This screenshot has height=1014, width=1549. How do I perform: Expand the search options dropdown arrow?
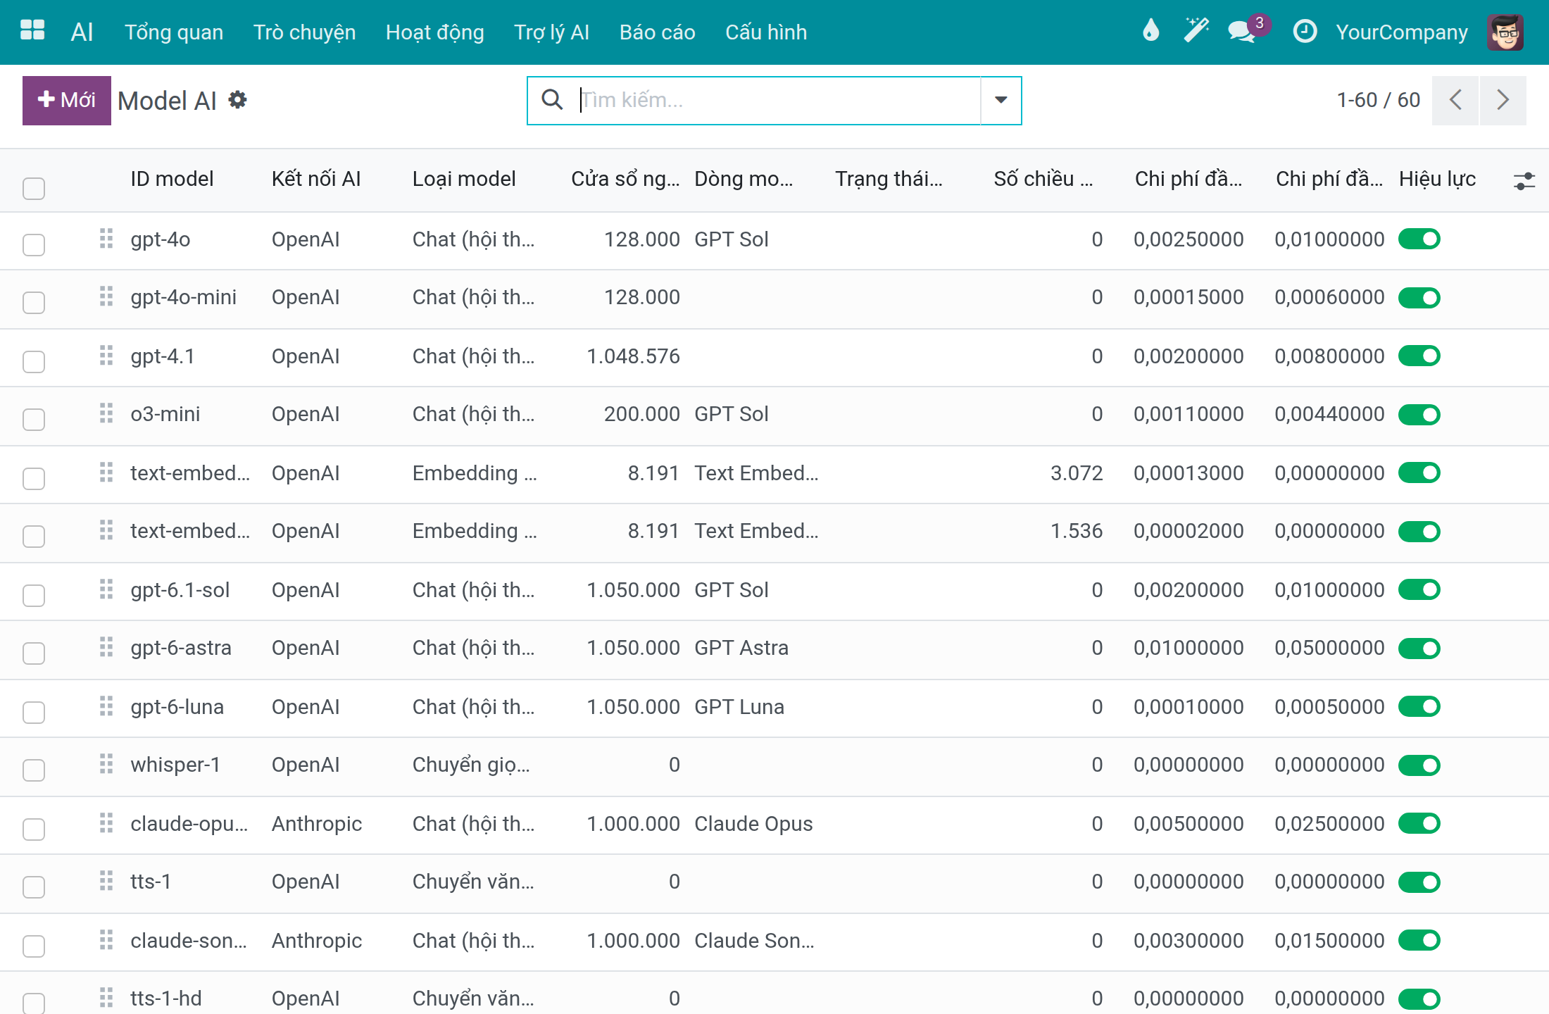pos(1001,100)
